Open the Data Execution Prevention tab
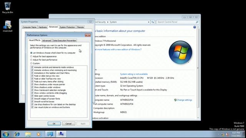This screenshot has width=246, height=138. 65,41
